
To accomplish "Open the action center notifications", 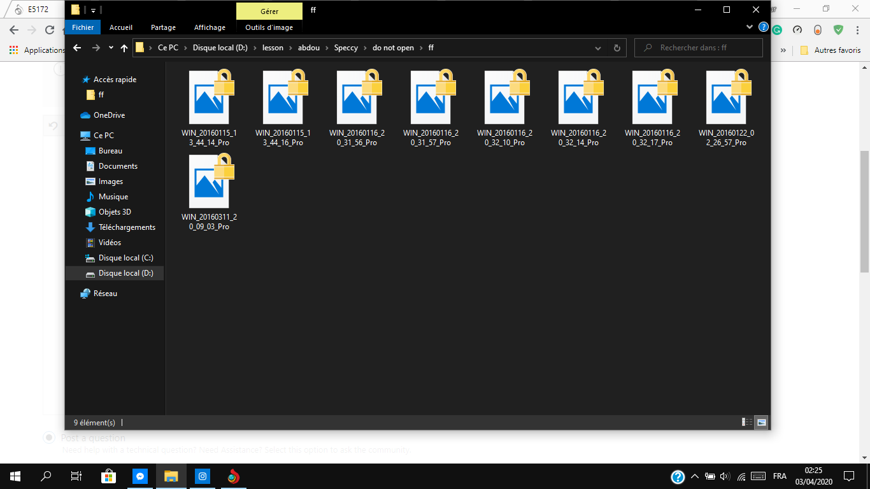I will coord(849,476).
